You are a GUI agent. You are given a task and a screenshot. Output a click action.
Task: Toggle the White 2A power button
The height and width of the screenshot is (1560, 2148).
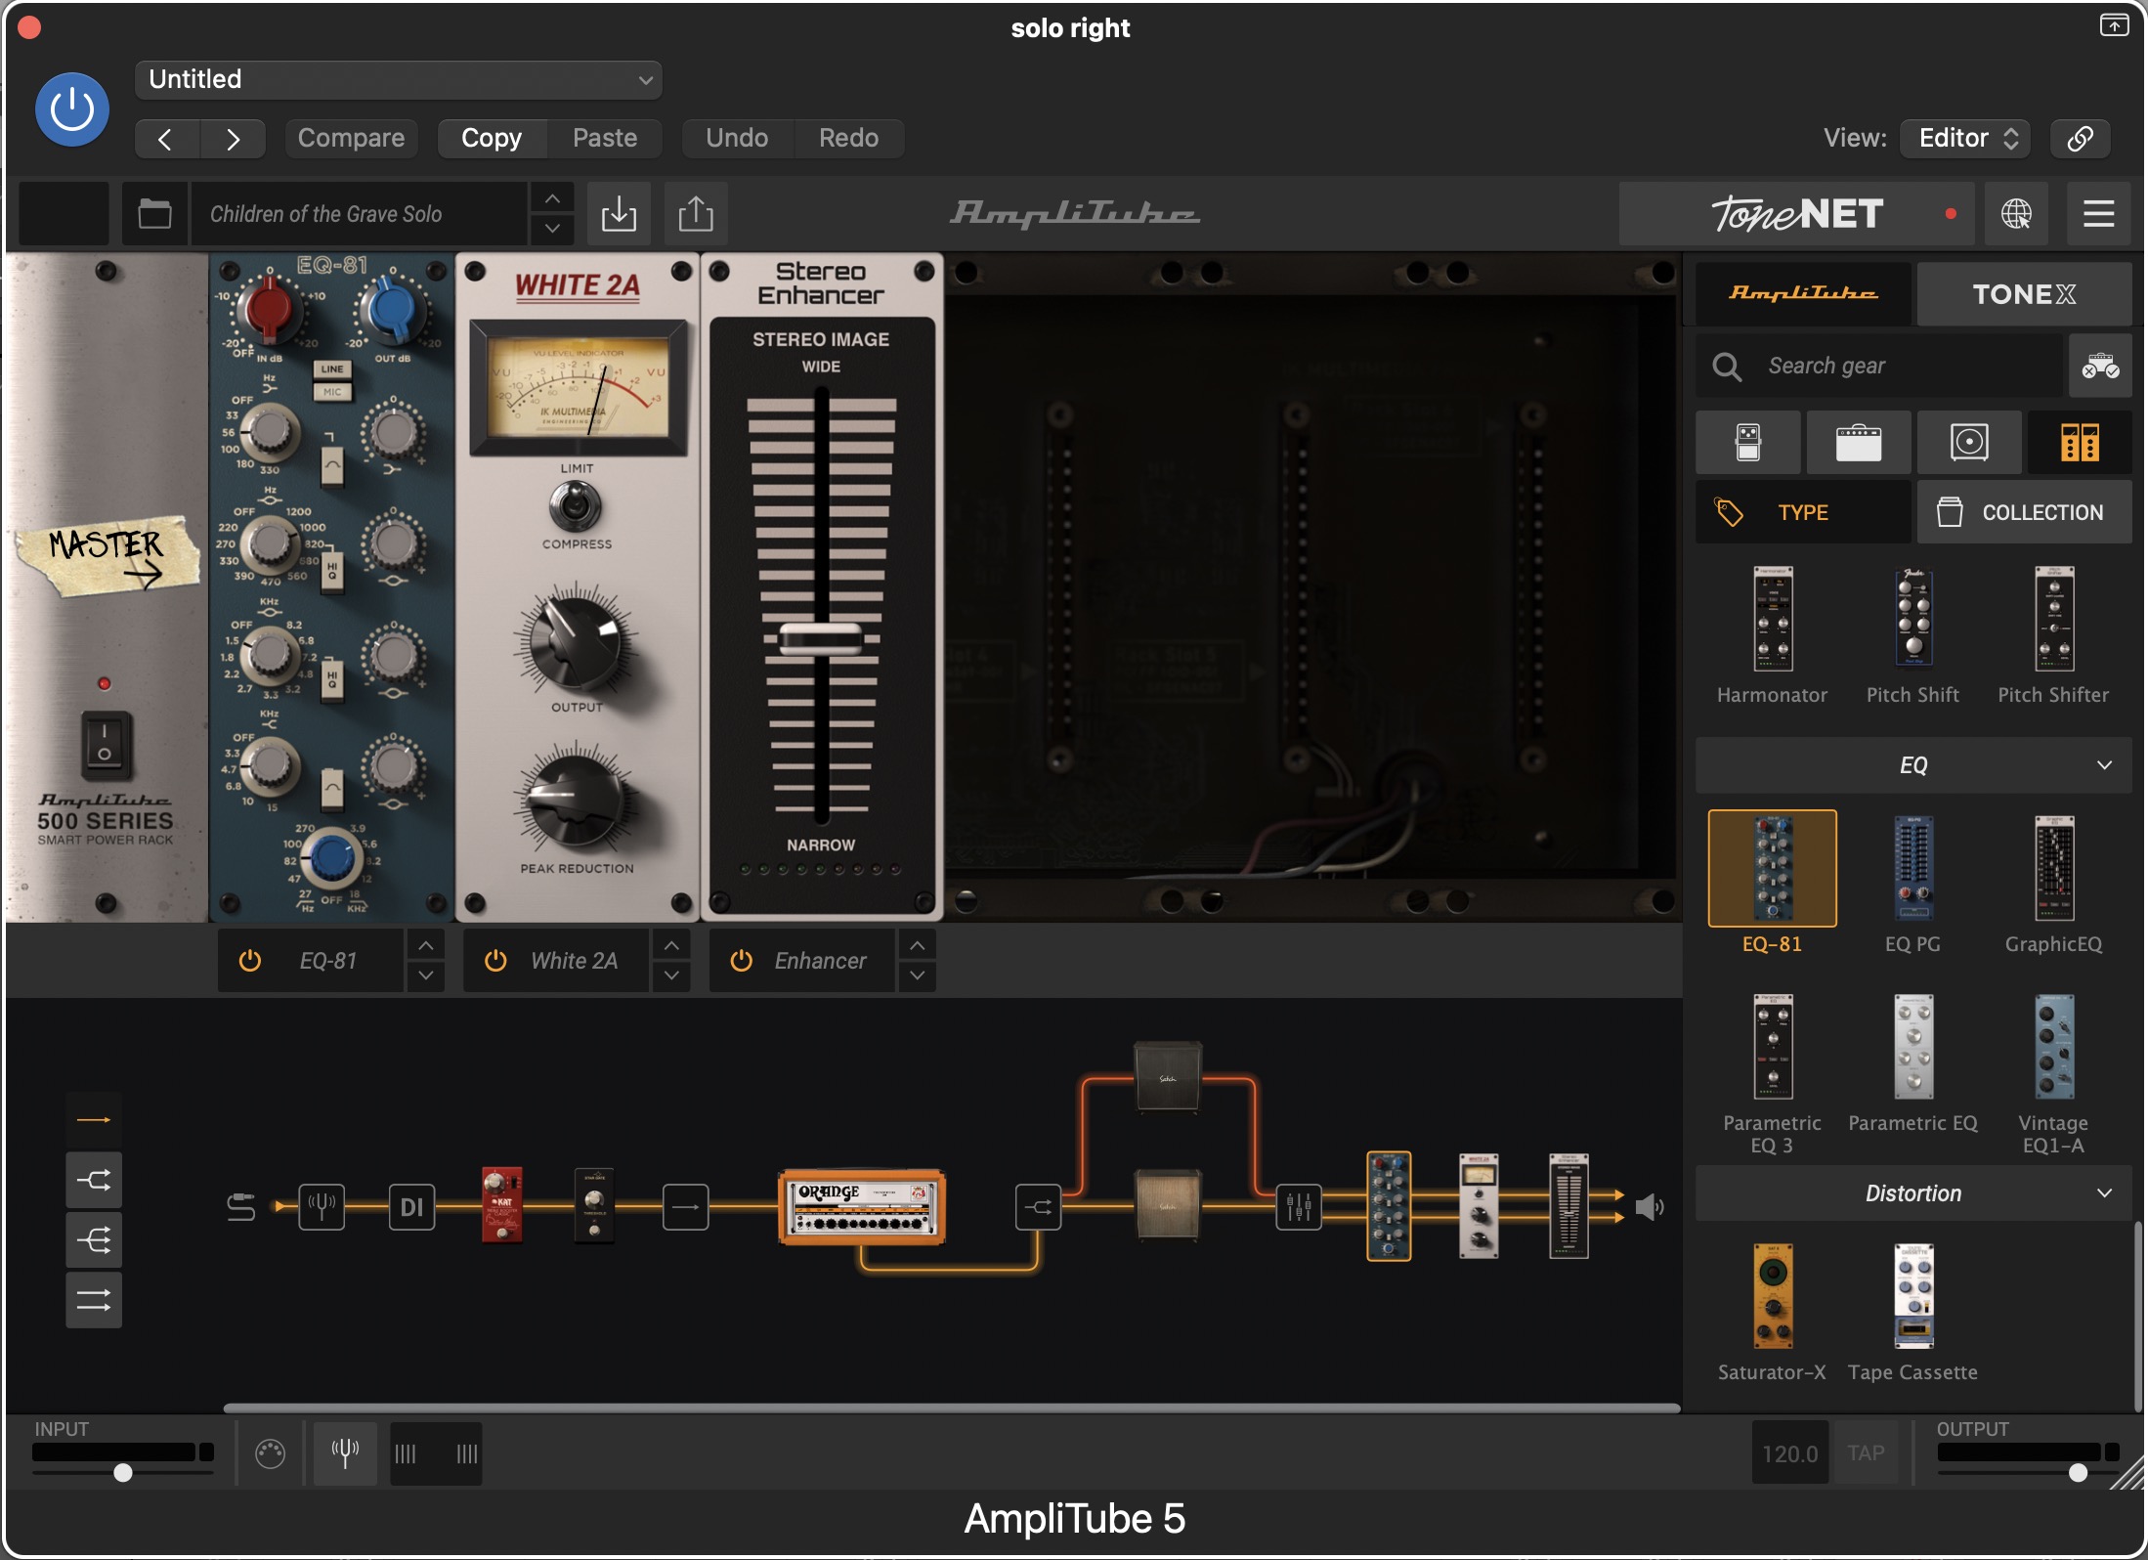[495, 961]
